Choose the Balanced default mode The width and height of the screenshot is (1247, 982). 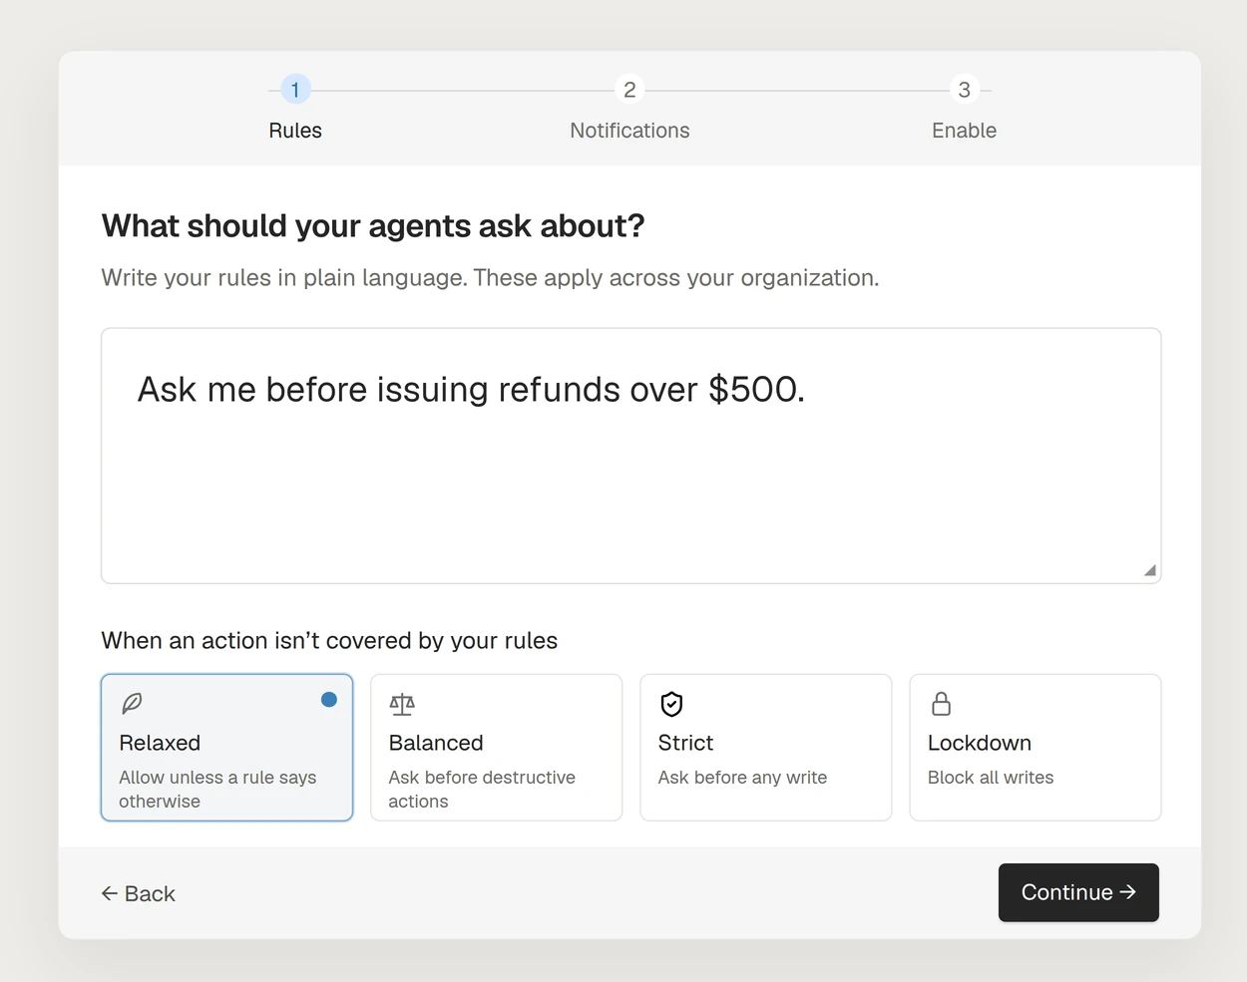point(497,748)
